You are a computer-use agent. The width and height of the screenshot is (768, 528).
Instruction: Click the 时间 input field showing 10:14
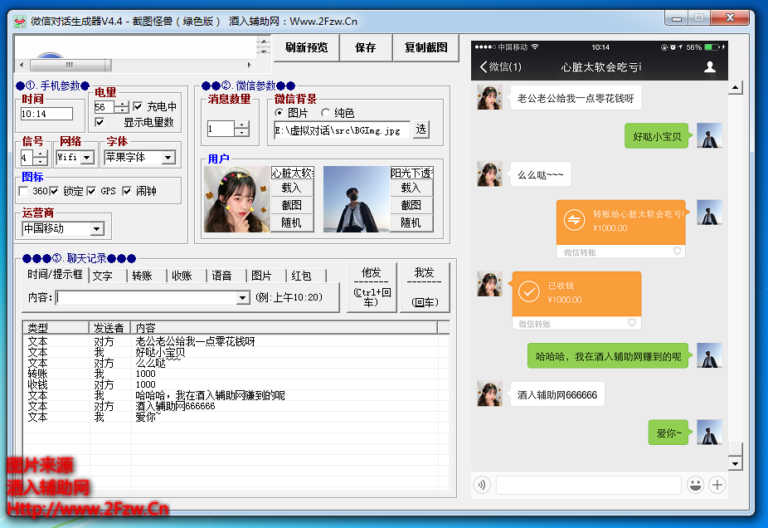point(46,114)
